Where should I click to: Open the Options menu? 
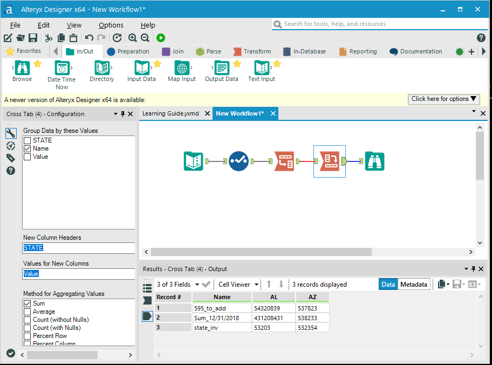coord(111,25)
